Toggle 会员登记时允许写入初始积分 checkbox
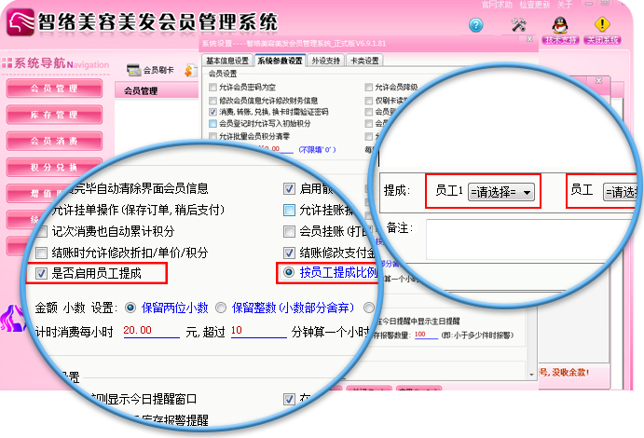 212,124
